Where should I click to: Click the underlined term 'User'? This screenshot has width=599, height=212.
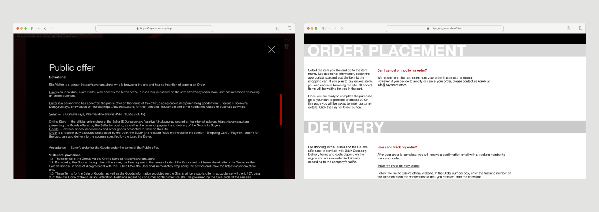point(52,92)
